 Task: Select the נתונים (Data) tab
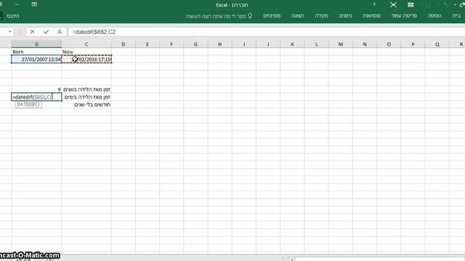pyautogui.click(x=346, y=16)
